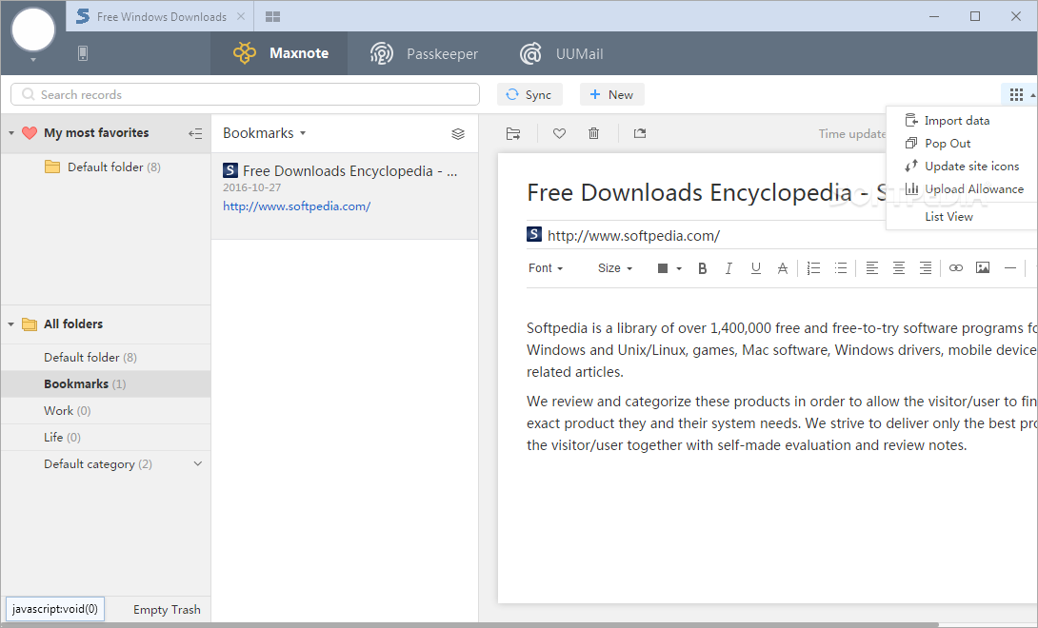The height and width of the screenshot is (628, 1038).
Task: Collapse the All folders tree
Action: point(11,324)
